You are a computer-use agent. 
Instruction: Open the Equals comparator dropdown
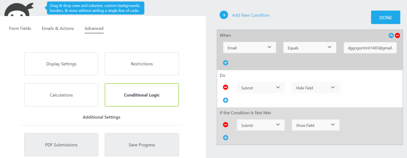(310, 47)
